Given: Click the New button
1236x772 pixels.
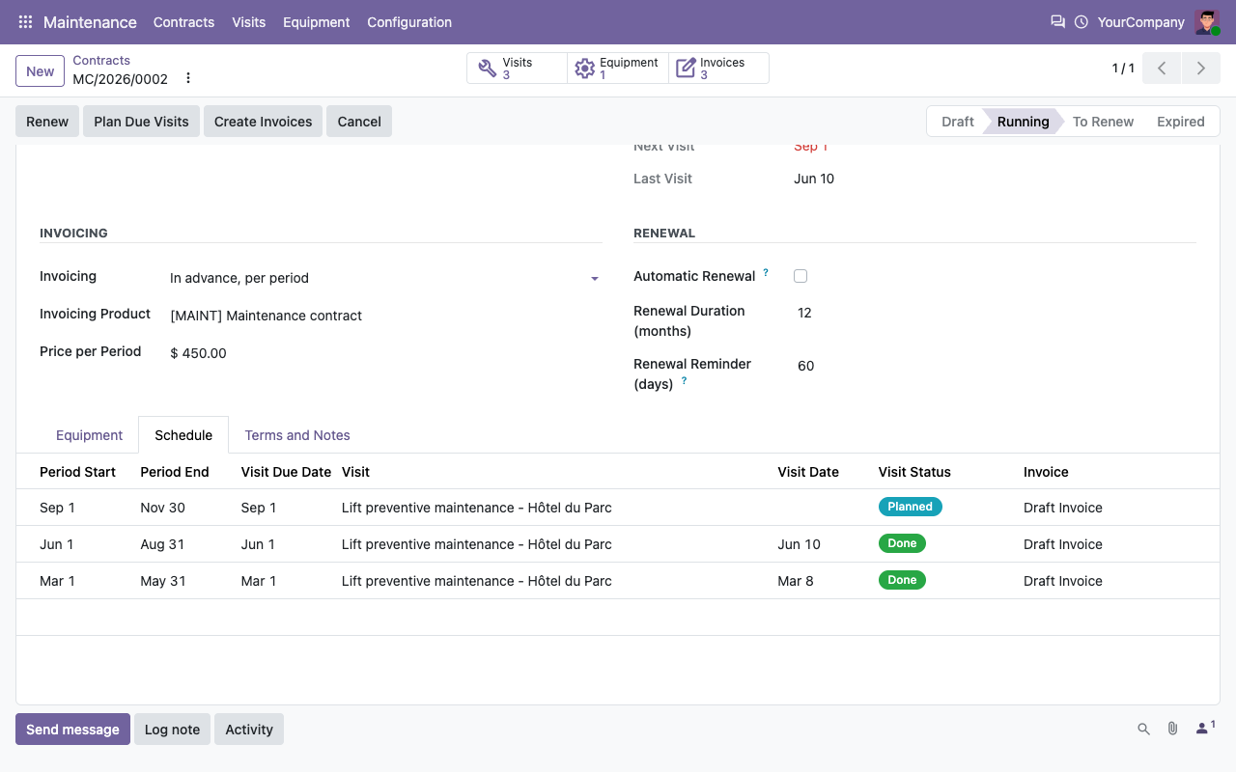Looking at the screenshot, I should click(x=40, y=70).
